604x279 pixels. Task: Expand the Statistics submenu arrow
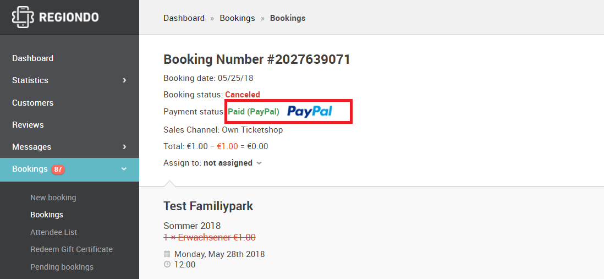coord(124,80)
